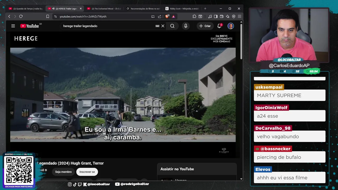Screen dimensions: 338x190
Task: Maximize the browser window
Action: [x=230, y=8]
